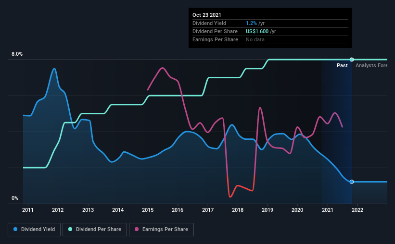Click the Analysts Forecast label
Screen dimensions: 395x244
pos(371,65)
